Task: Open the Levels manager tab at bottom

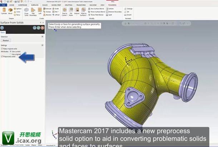Action: [40, 145]
